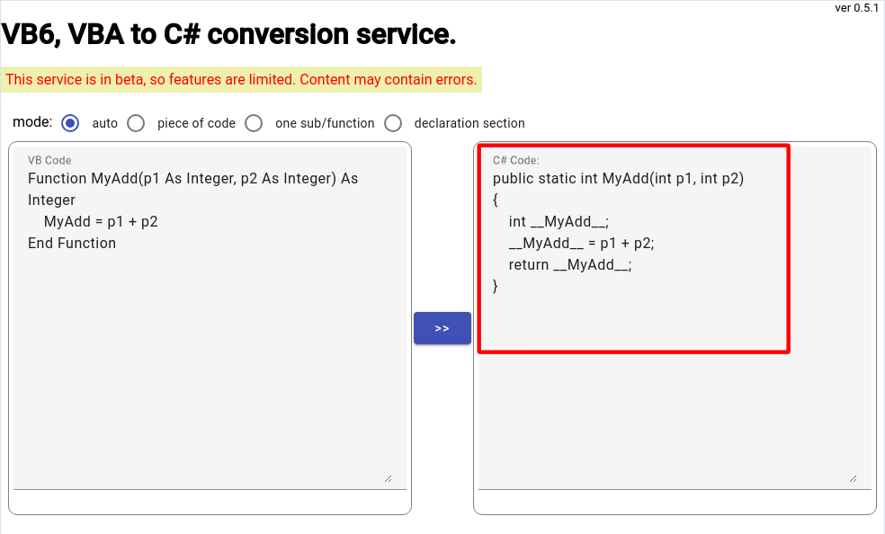Grab the VB Code textarea resize handle

tap(388, 479)
